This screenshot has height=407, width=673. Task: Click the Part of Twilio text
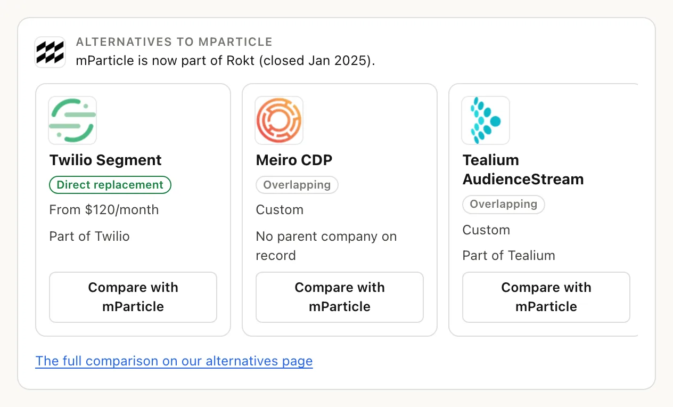(x=89, y=237)
